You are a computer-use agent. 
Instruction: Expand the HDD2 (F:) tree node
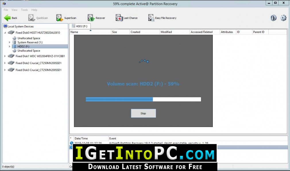coord(9,46)
